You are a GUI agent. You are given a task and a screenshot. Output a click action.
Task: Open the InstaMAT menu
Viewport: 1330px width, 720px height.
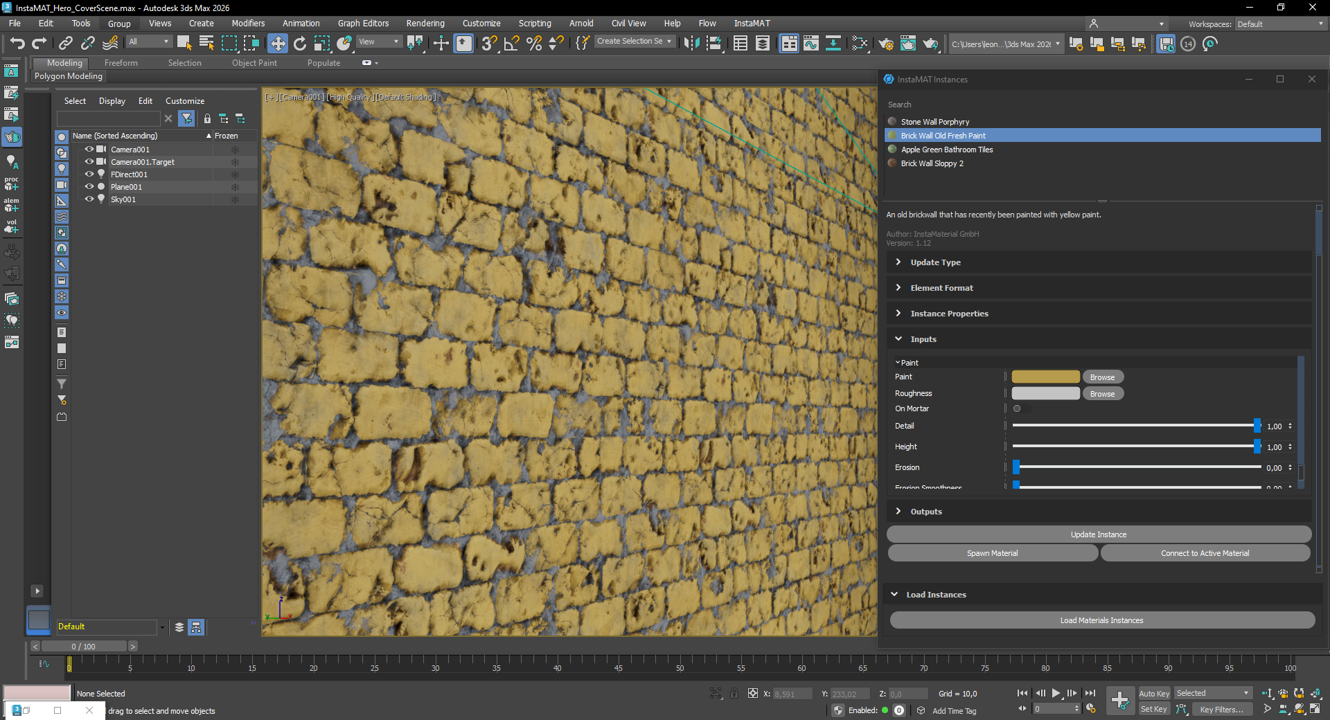click(x=752, y=24)
